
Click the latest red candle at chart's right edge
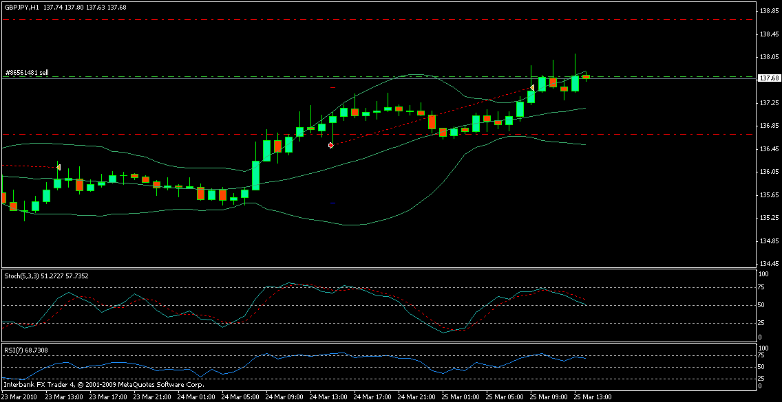tap(586, 77)
